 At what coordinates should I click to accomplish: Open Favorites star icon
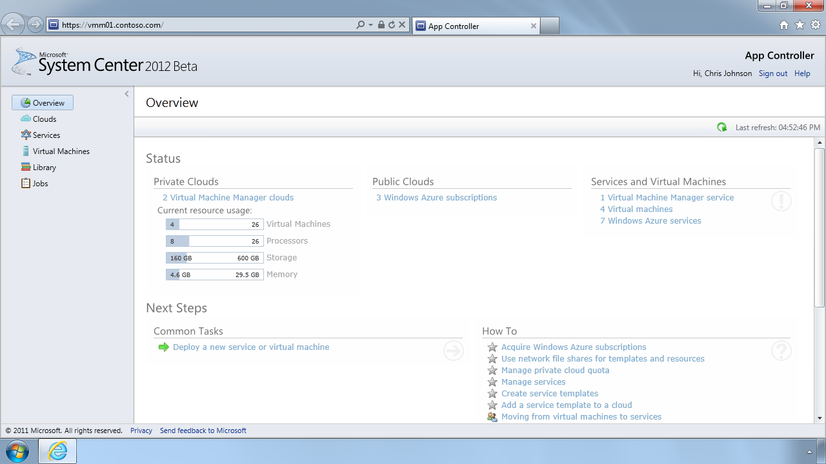800,25
